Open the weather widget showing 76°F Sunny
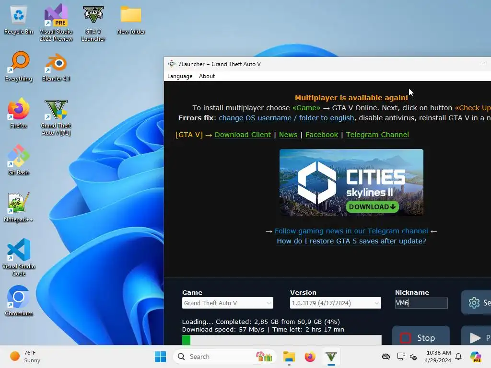Screen dimensions: 491x368 click(25, 356)
